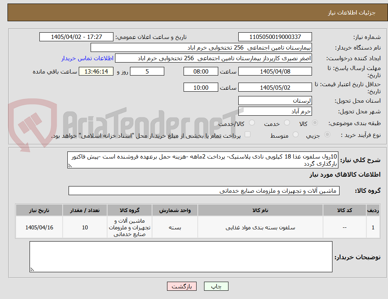This screenshot has width=388, height=299.
Task: Click the buyer organization name field
Action: 201,48
